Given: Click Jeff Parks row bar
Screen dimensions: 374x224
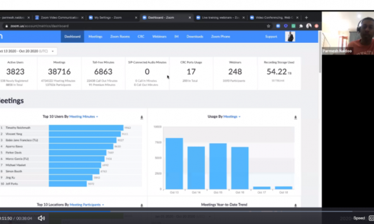Looking at the screenshot, I should point(67,184).
